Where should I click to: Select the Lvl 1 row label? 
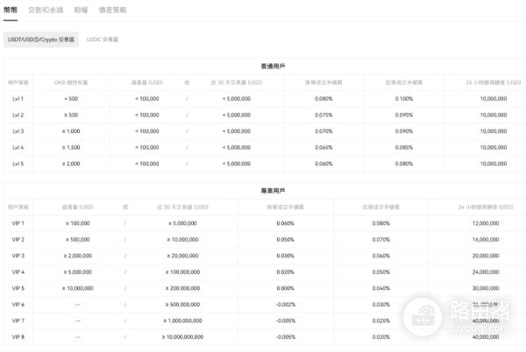pos(18,99)
